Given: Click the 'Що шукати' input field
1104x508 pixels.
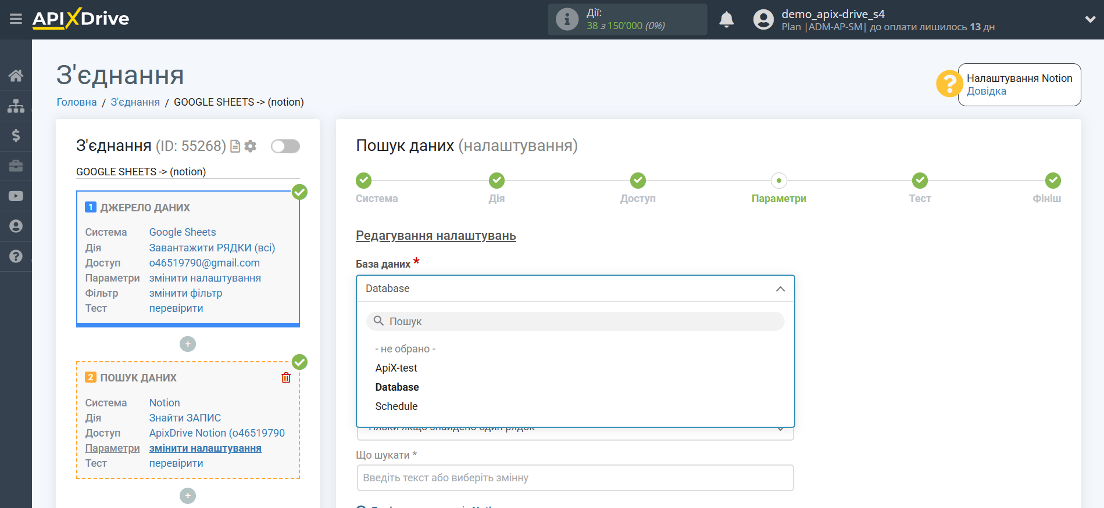Looking at the screenshot, I should click(576, 478).
